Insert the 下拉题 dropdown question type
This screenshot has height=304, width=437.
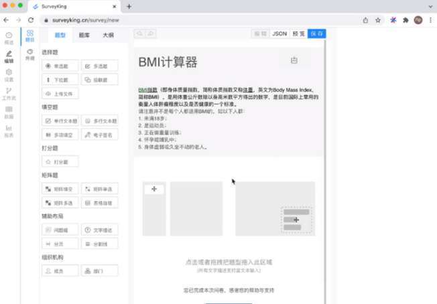pos(60,80)
